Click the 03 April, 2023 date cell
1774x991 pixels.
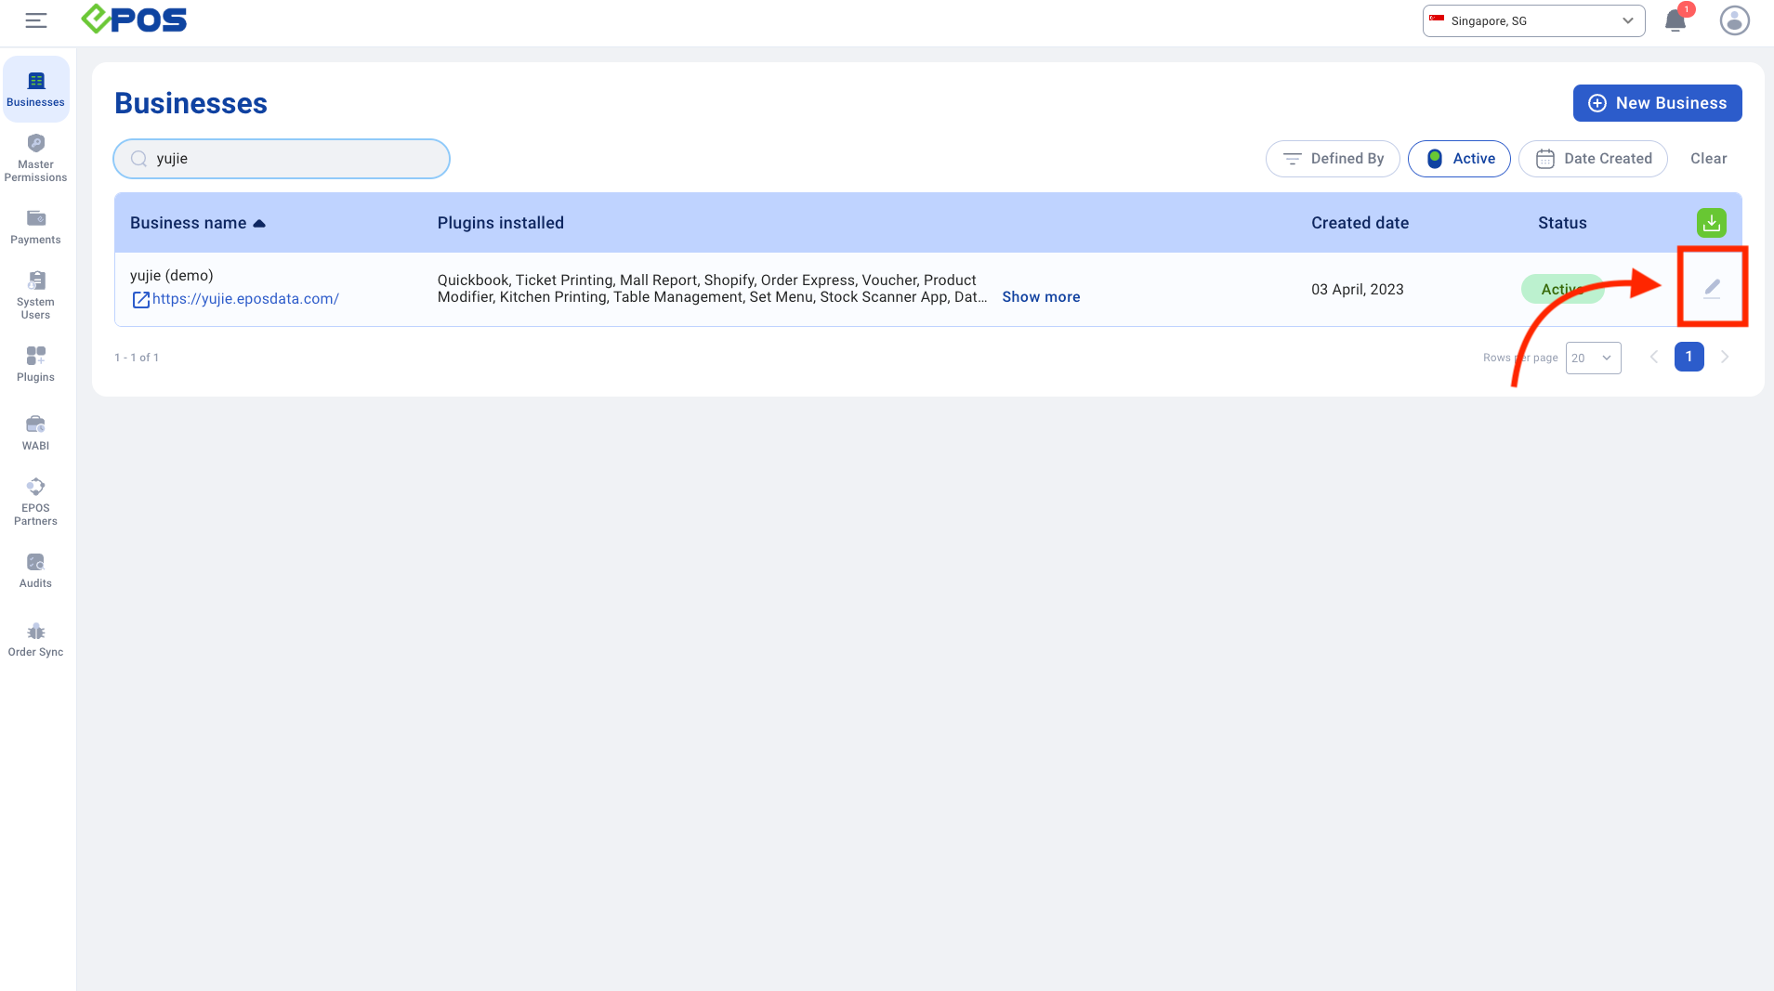coord(1357,290)
